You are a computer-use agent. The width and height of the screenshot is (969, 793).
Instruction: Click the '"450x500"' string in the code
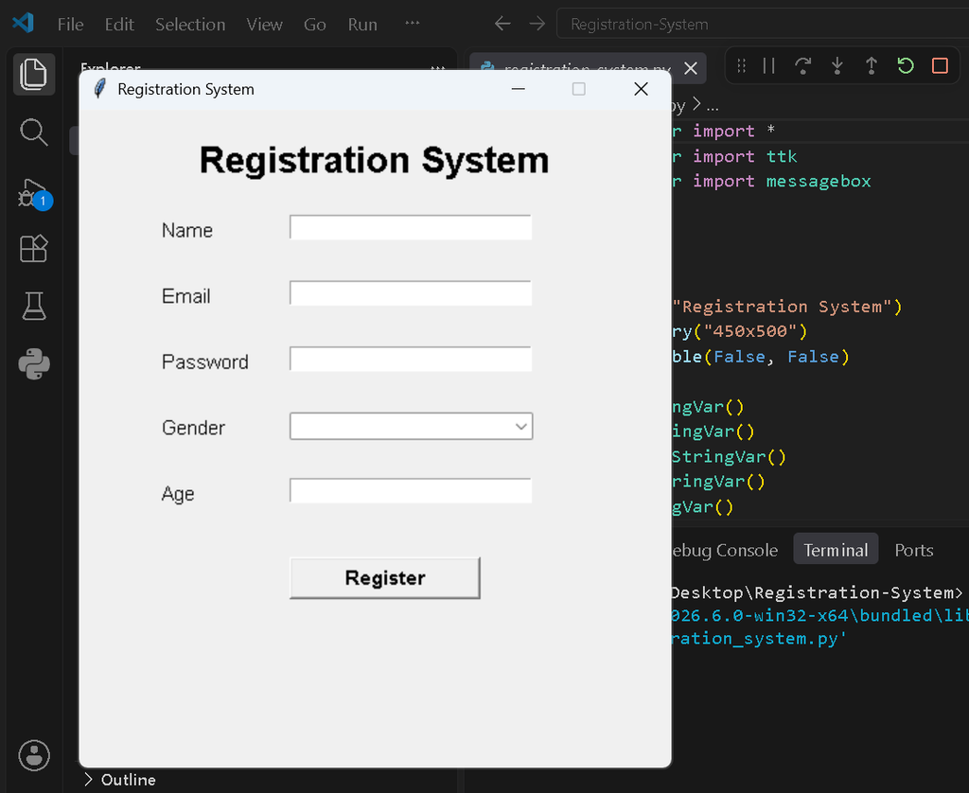[x=749, y=331]
